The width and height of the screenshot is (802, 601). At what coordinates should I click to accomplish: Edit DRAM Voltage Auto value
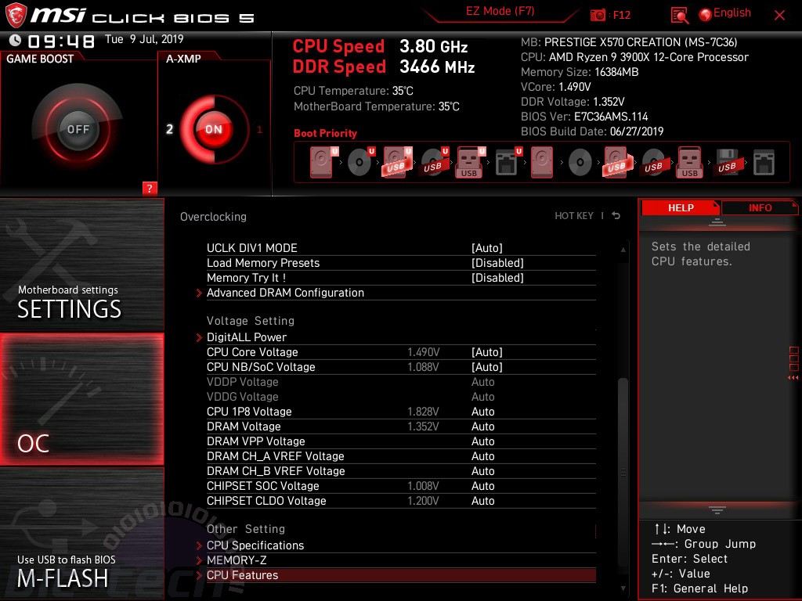[482, 426]
